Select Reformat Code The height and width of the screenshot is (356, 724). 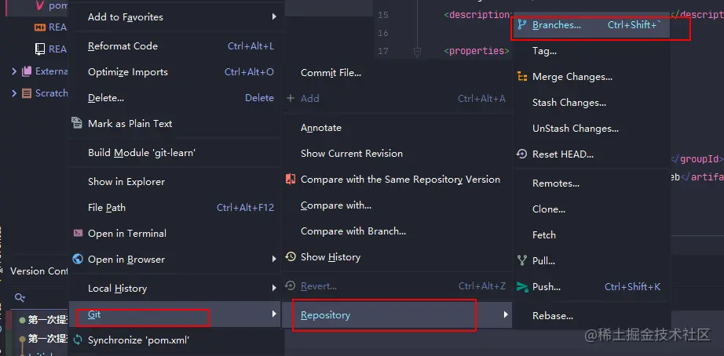pos(174,46)
